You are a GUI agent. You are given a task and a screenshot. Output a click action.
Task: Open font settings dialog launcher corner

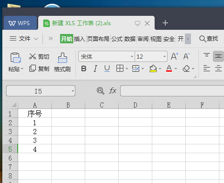195,77
